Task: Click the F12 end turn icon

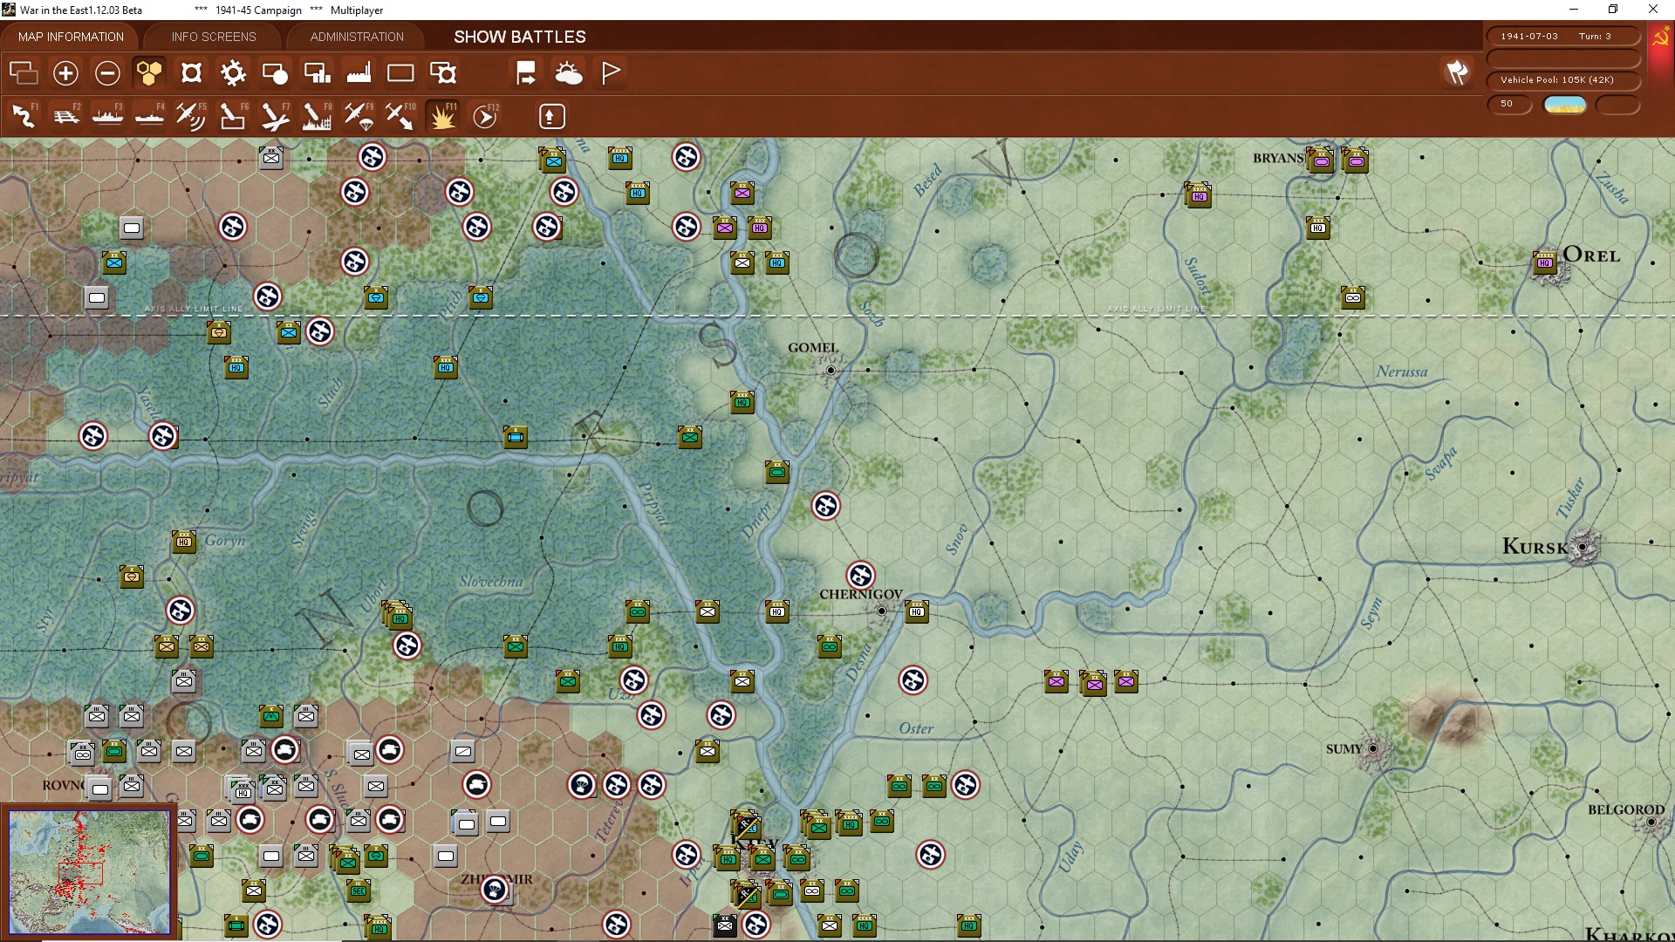Action: click(x=485, y=116)
